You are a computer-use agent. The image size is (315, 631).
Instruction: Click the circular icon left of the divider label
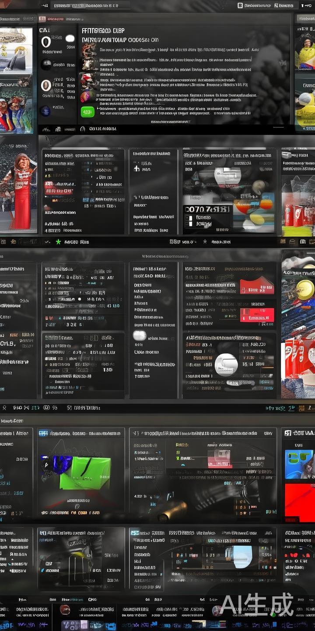pos(83,129)
